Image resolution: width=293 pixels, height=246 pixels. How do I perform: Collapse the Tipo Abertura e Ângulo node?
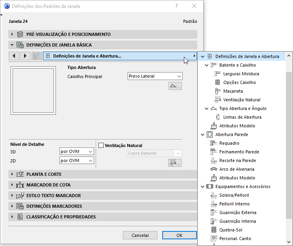(206, 108)
